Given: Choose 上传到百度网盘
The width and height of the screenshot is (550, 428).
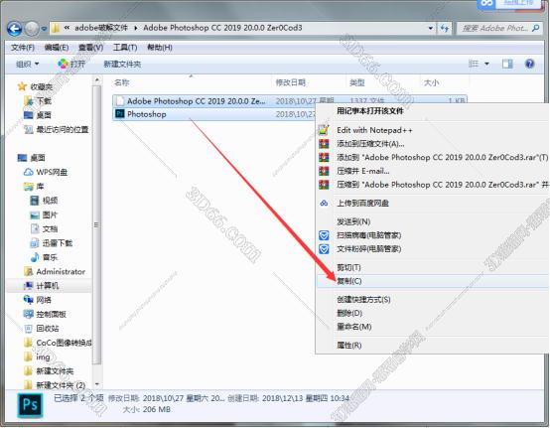Looking at the screenshot, I should tap(362, 204).
